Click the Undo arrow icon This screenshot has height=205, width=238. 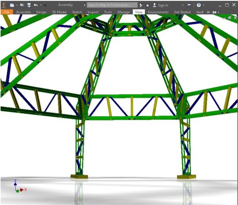36,5
